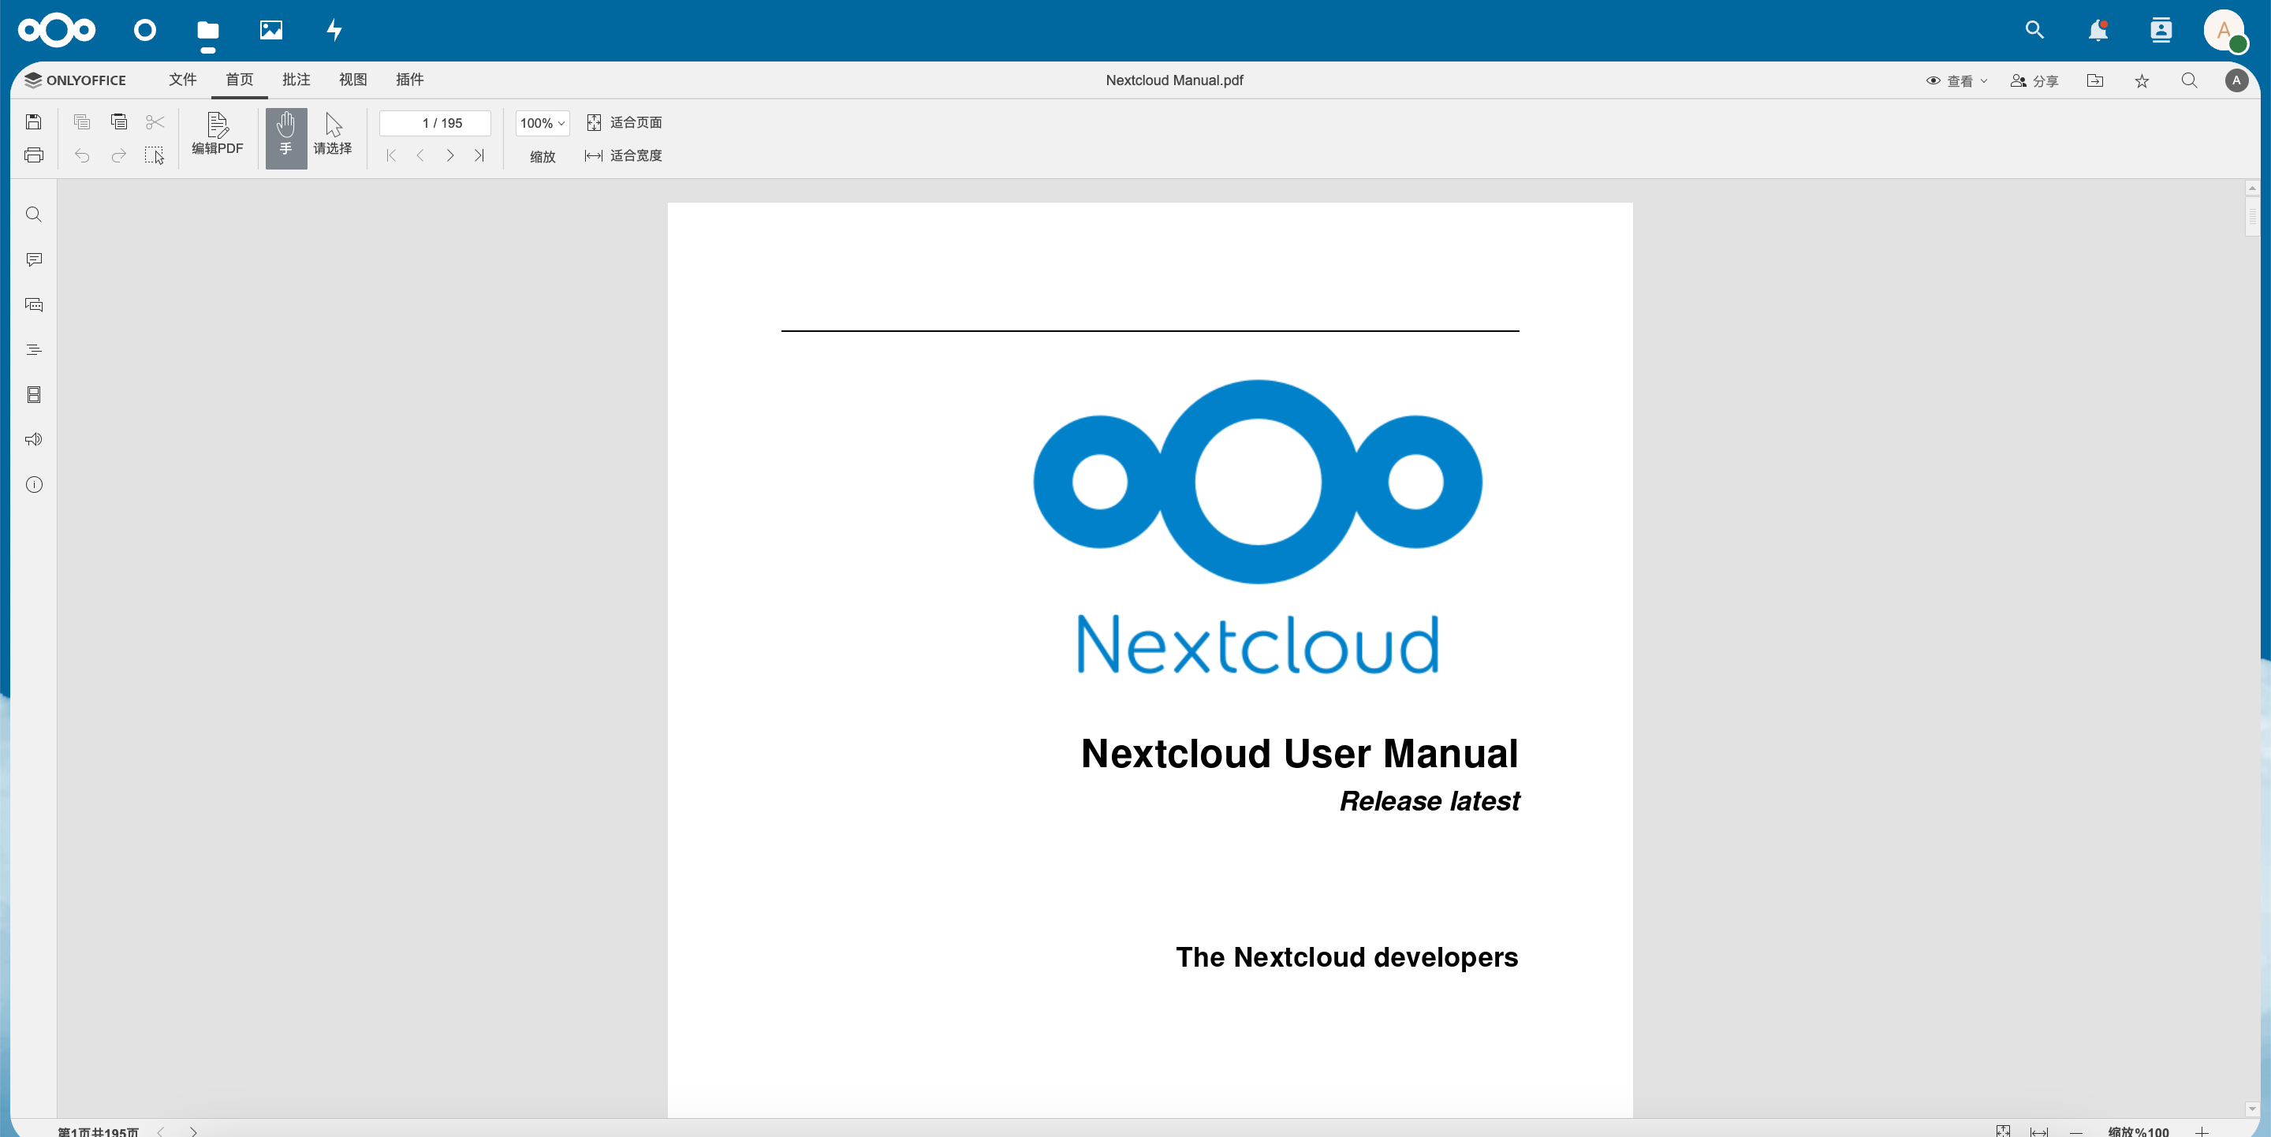Open the 查看 mode dropdown
Viewport: 2271px width, 1137px height.
tap(1956, 80)
